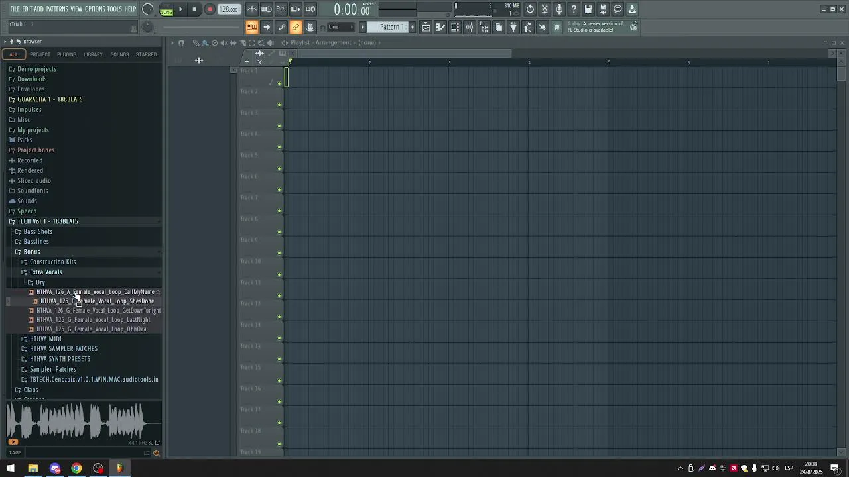849x477 pixels.
Task: Toggle the link to controller icon
Action: click(296, 27)
